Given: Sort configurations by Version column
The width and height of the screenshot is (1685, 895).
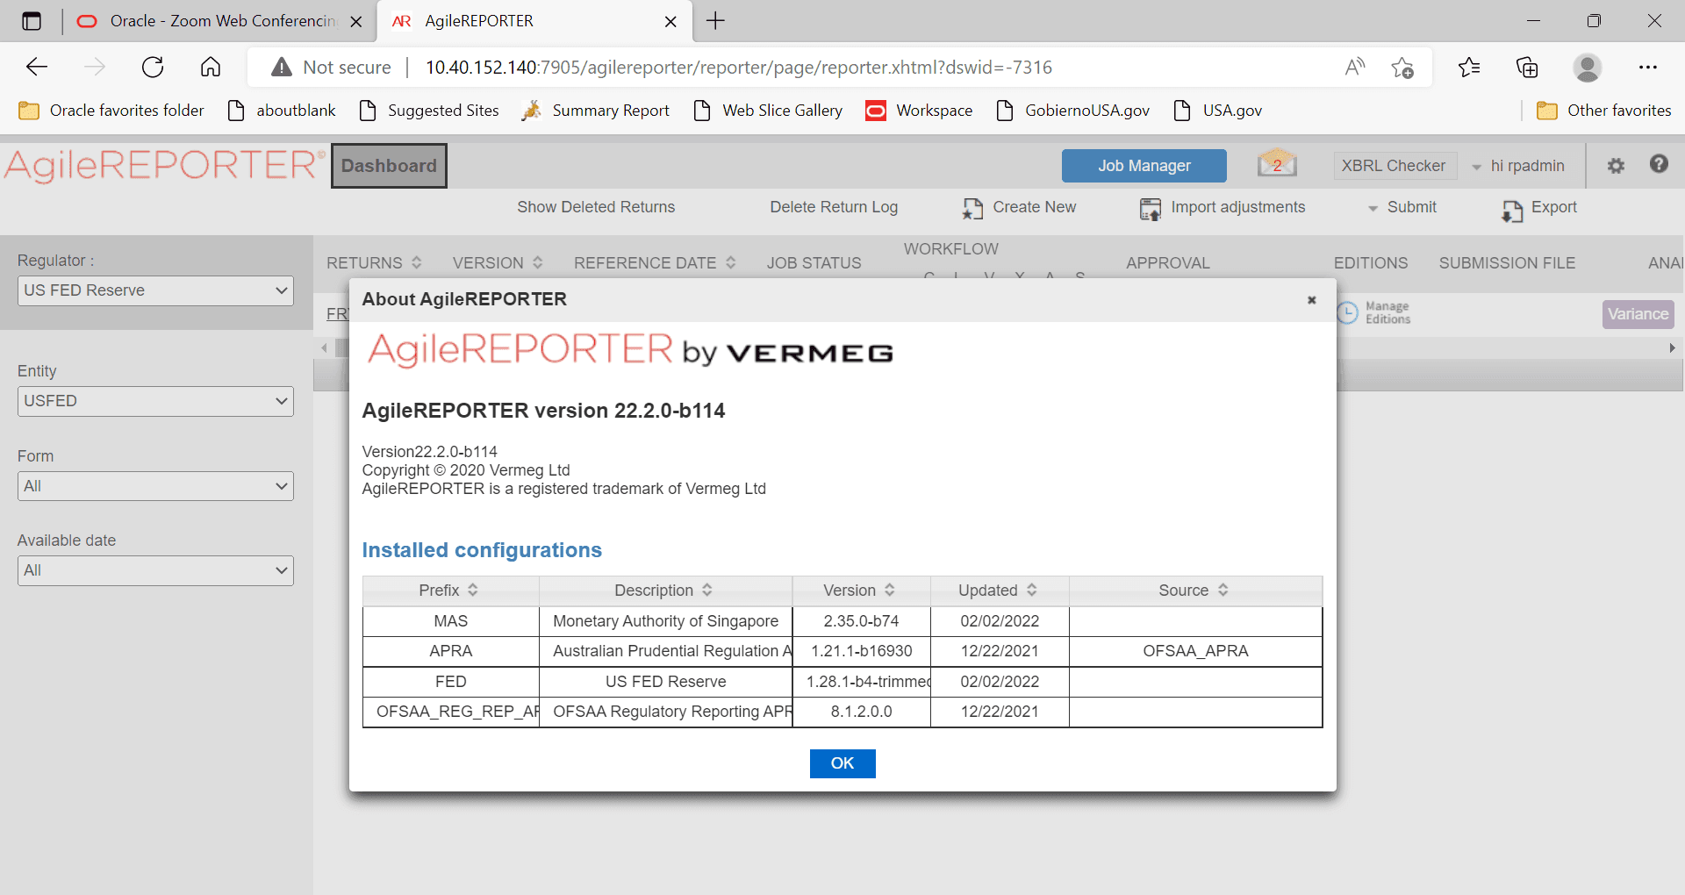Looking at the screenshot, I should pos(889,590).
